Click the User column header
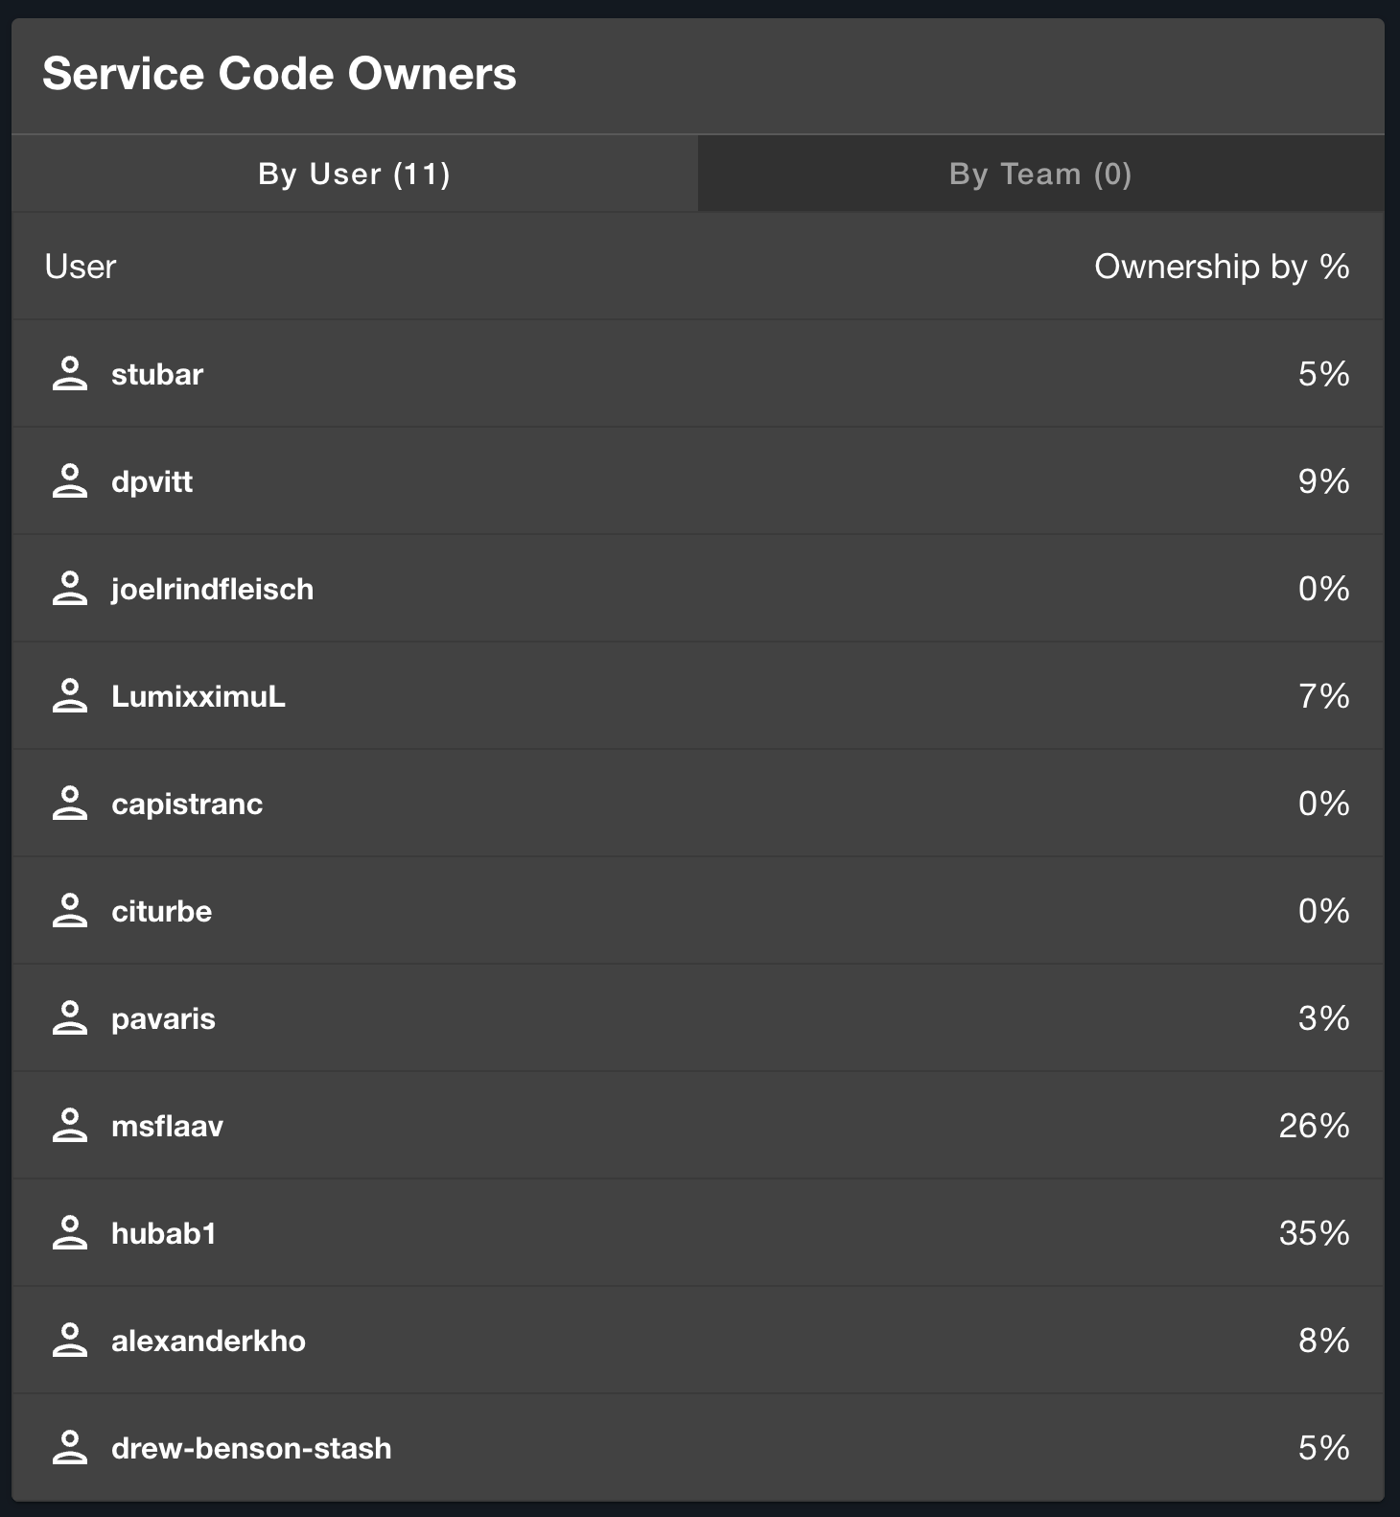The height and width of the screenshot is (1517, 1400). click(x=81, y=267)
